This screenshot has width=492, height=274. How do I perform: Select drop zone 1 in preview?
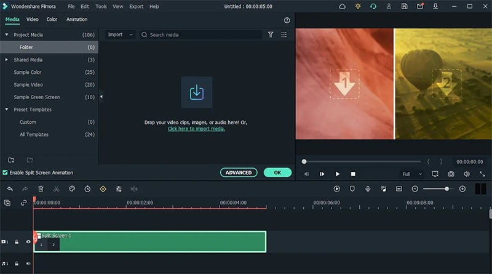tap(344, 84)
